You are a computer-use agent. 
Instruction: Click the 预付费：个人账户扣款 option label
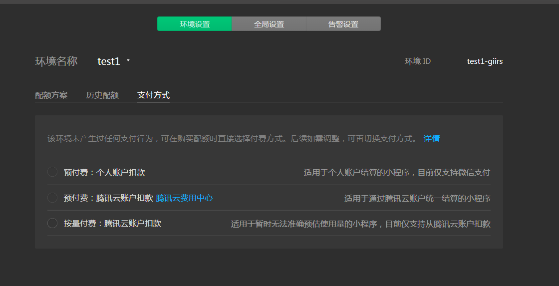point(104,173)
